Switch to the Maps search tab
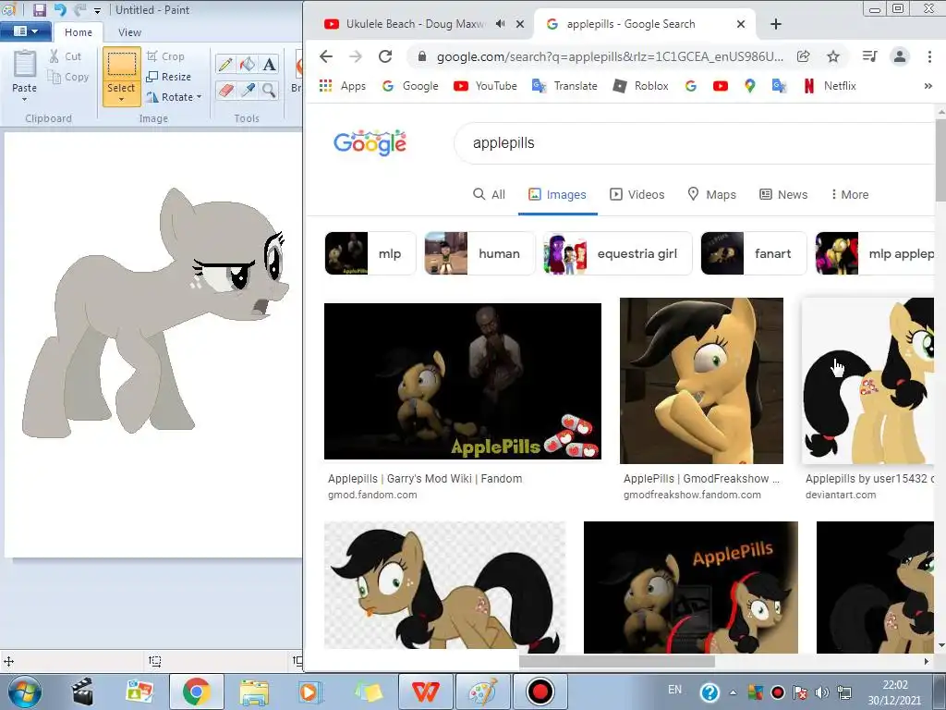 [x=712, y=194]
